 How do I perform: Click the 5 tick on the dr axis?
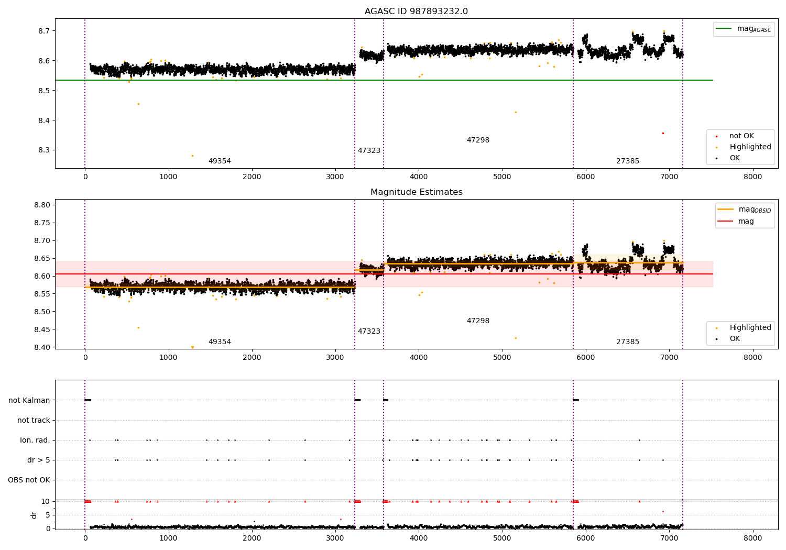click(48, 515)
